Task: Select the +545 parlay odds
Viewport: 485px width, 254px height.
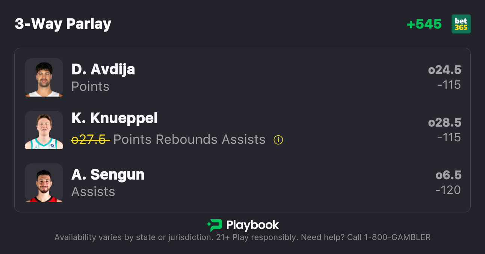Action: 424,24
